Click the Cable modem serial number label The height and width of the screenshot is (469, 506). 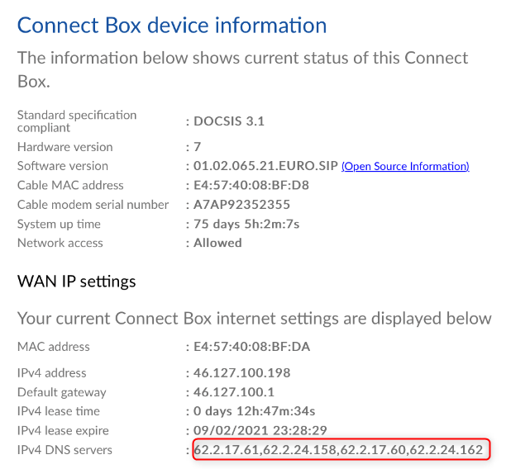93,205
